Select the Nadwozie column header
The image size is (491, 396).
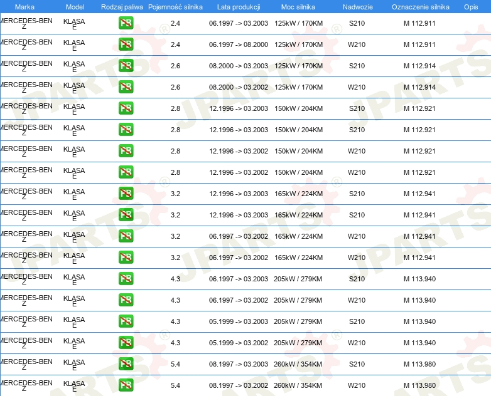358,7
